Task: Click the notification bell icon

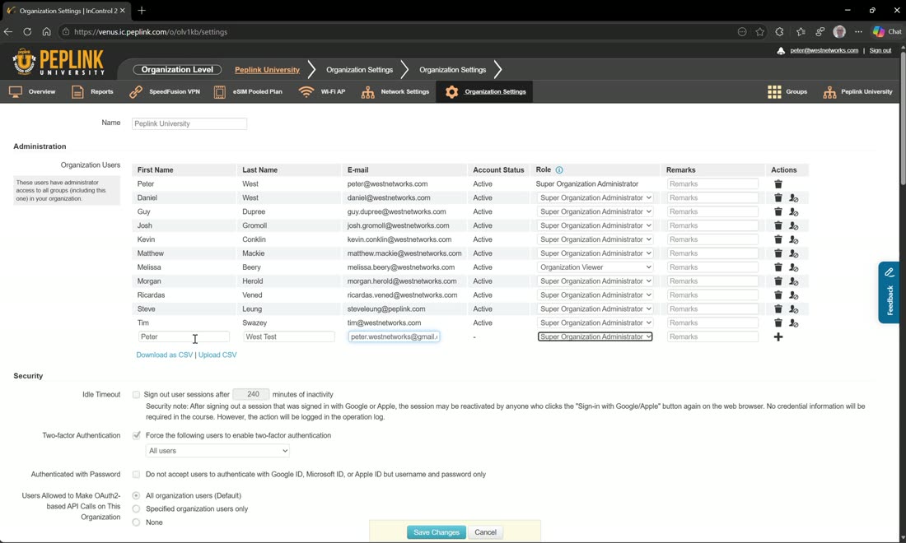Action: pos(781,51)
